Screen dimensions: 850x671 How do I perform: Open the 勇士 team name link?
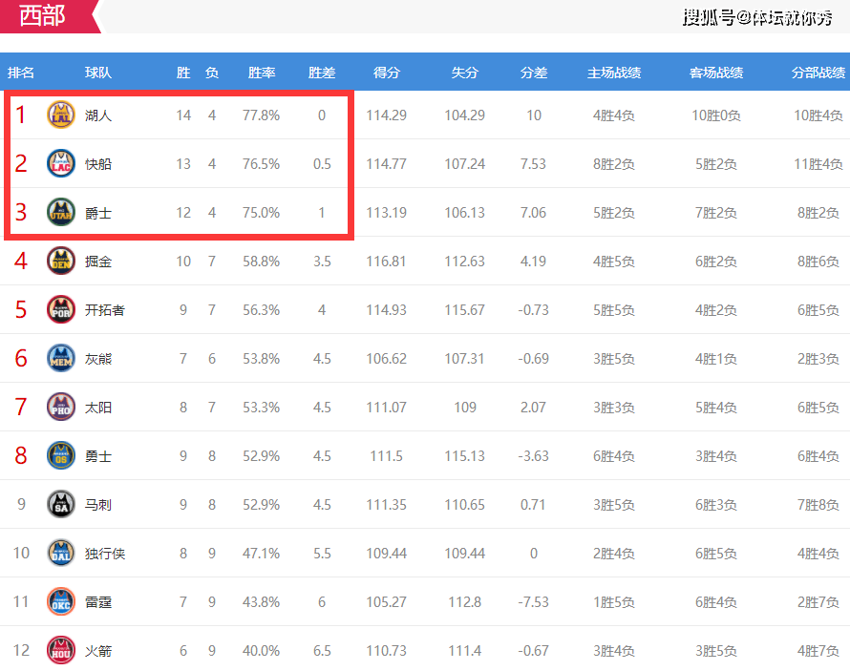click(x=98, y=456)
